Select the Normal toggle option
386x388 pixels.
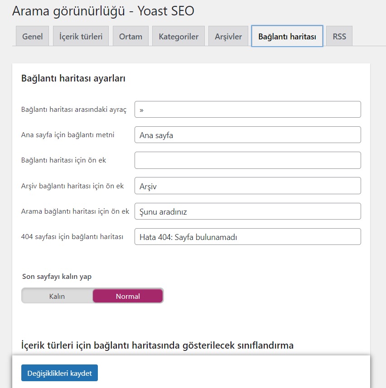pos(128,296)
